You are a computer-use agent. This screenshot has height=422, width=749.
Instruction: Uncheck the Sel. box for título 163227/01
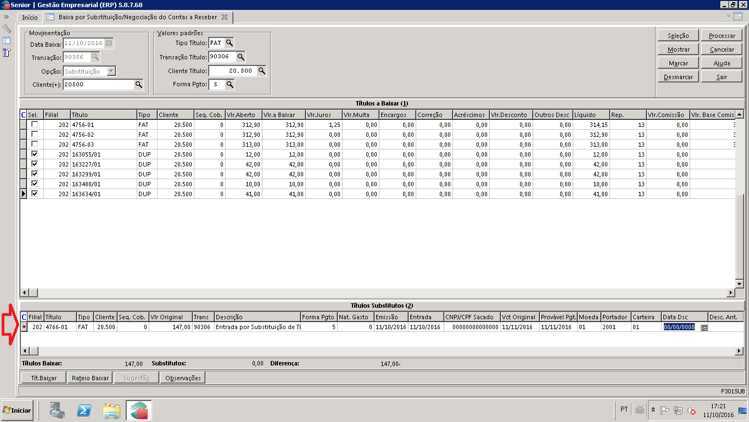[x=35, y=164]
